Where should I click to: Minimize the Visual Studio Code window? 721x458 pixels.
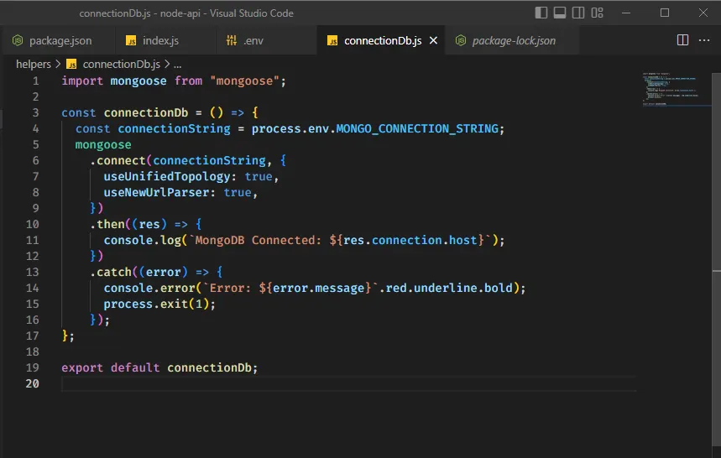coord(626,13)
